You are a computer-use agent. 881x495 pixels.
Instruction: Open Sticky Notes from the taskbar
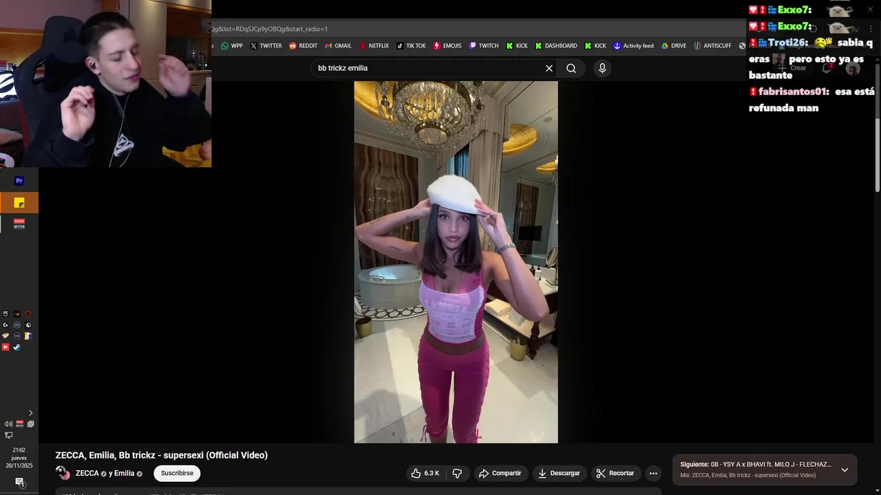[x=19, y=203]
